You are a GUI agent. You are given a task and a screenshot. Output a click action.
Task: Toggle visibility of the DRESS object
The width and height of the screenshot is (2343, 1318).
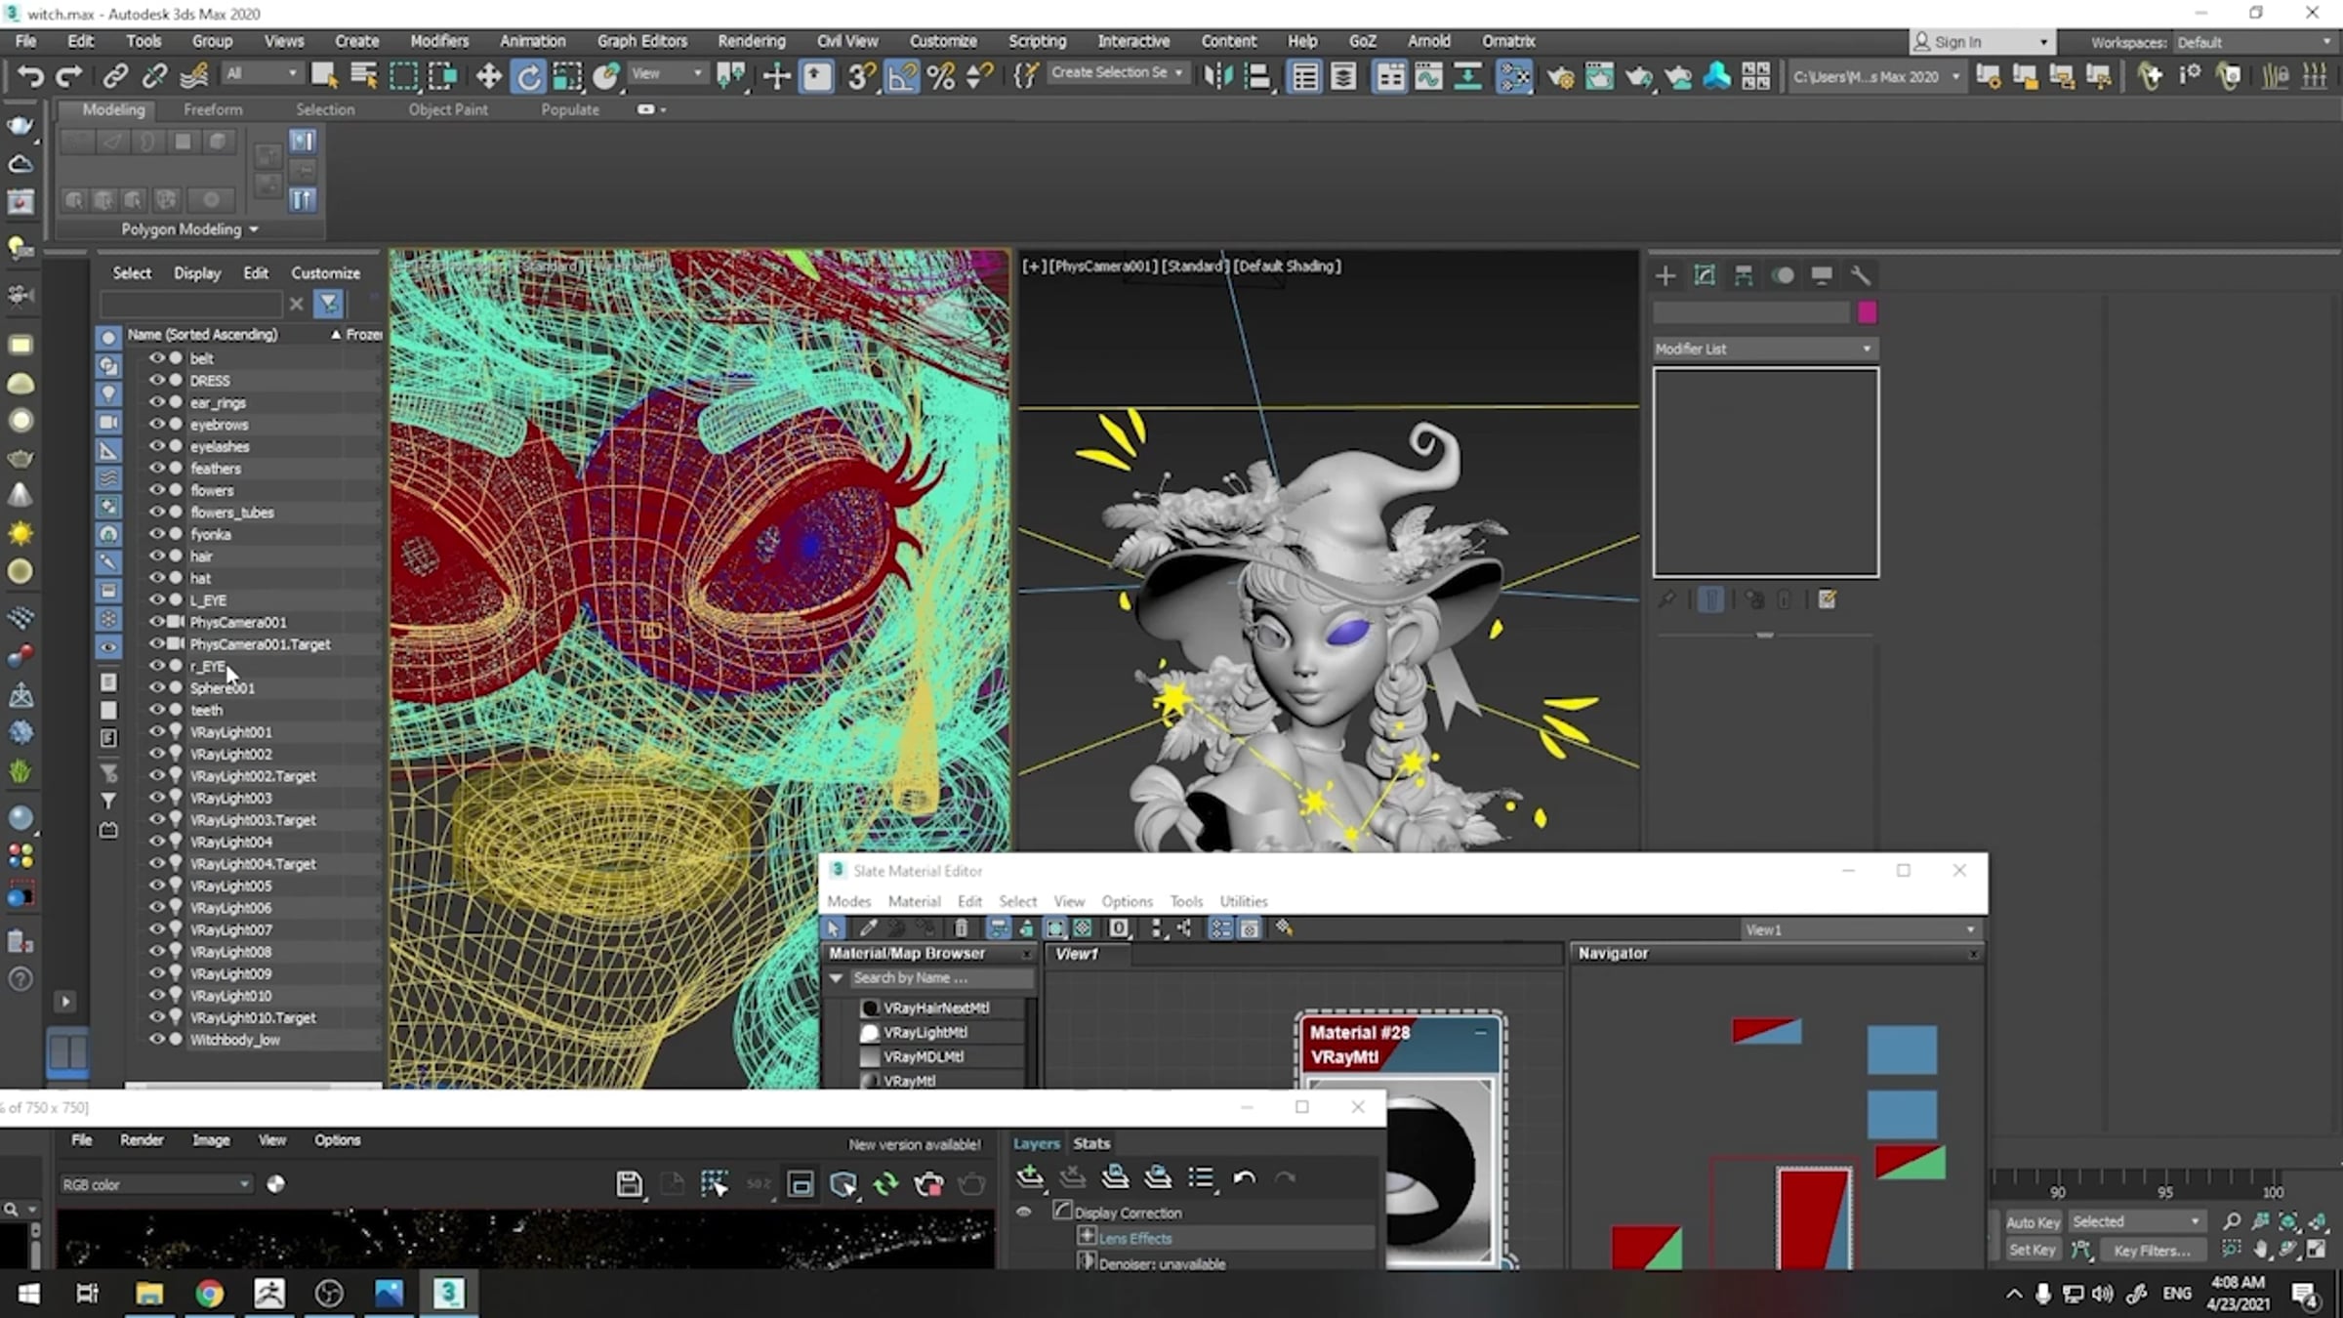pyautogui.click(x=156, y=380)
